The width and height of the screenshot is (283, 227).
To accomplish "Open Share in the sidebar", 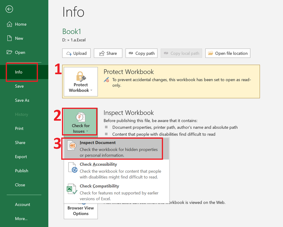I will [x=24, y=142].
